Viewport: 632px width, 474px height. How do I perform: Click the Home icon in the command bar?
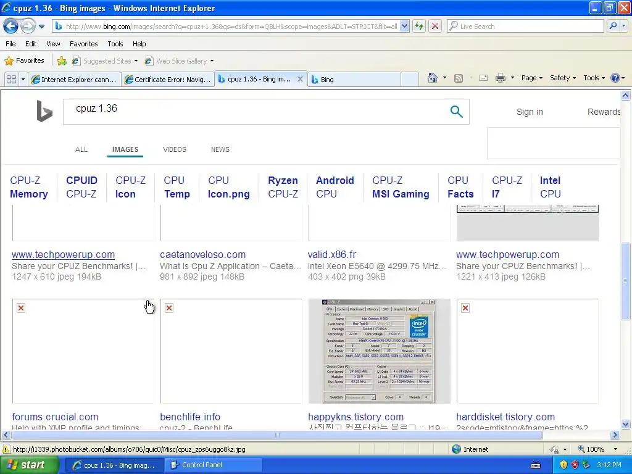(433, 78)
